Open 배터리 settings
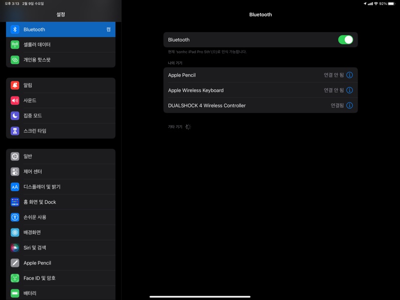 (x=60, y=293)
